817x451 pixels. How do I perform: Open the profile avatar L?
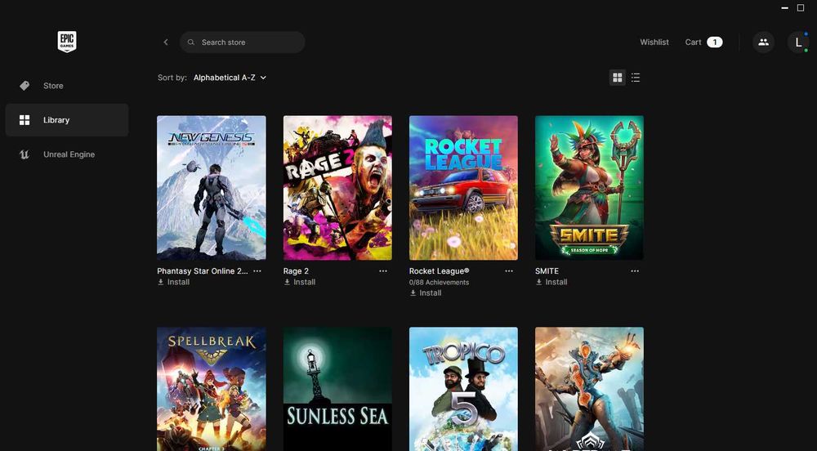798,42
